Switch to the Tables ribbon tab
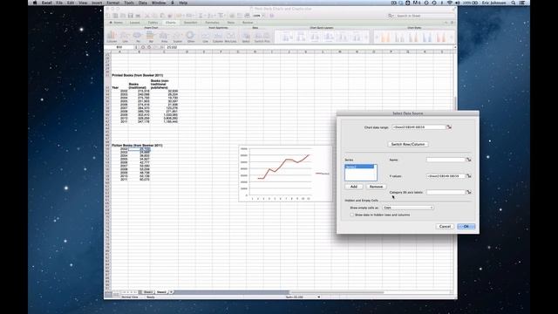The height and width of the screenshot is (314, 558). pos(153,23)
